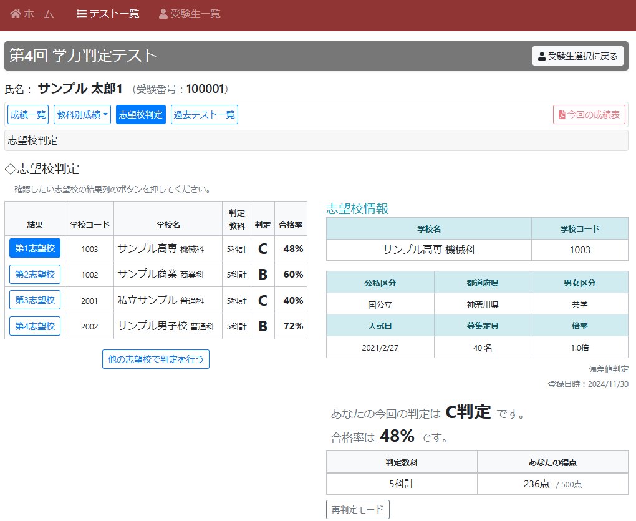Open the 過去テスト一覧 tab
This screenshot has height=521, width=636.
pyautogui.click(x=205, y=115)
